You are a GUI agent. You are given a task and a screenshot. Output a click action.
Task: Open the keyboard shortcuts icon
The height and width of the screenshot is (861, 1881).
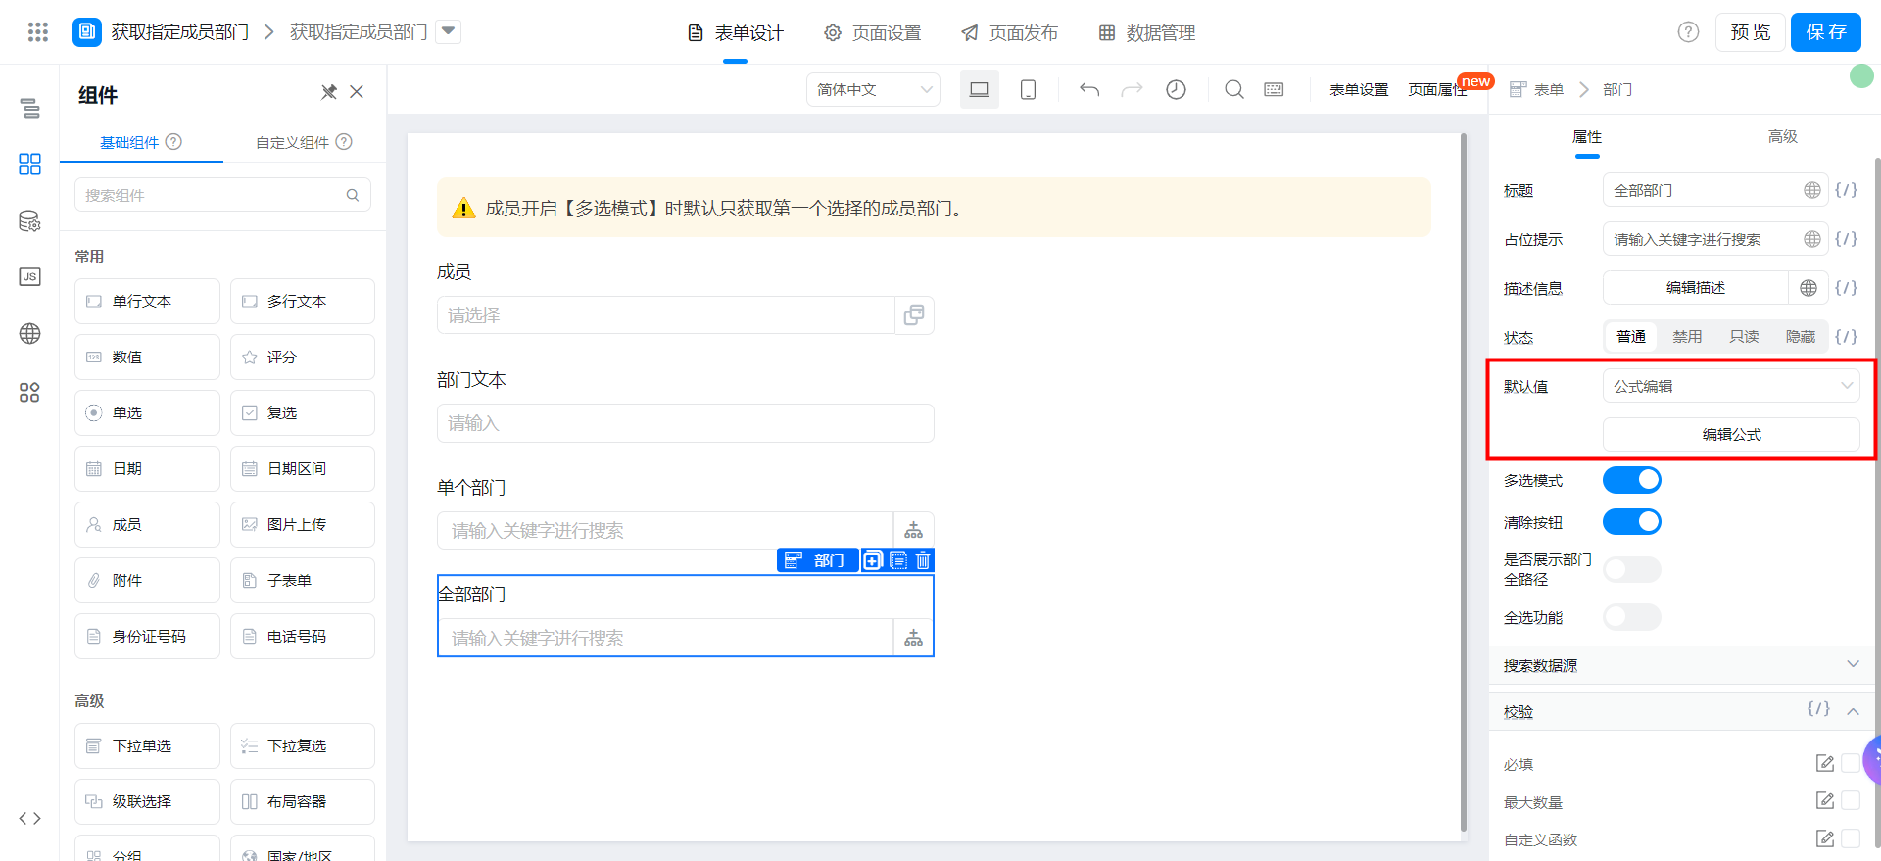[1274, 89]
